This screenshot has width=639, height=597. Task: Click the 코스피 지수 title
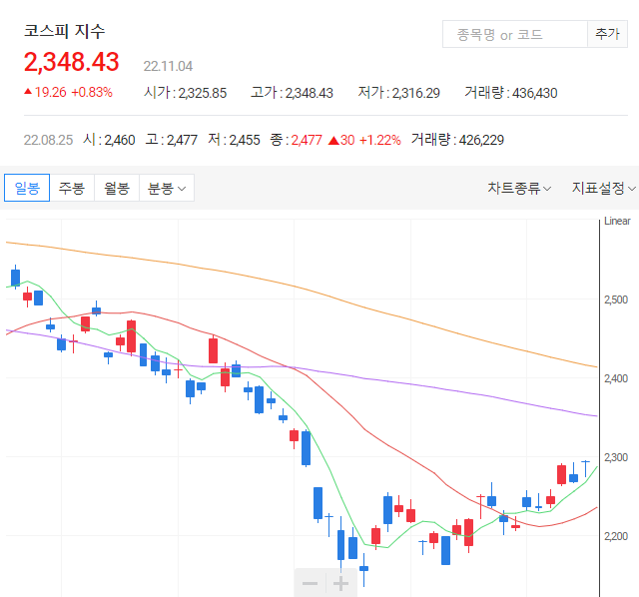[x=64, y=31]
